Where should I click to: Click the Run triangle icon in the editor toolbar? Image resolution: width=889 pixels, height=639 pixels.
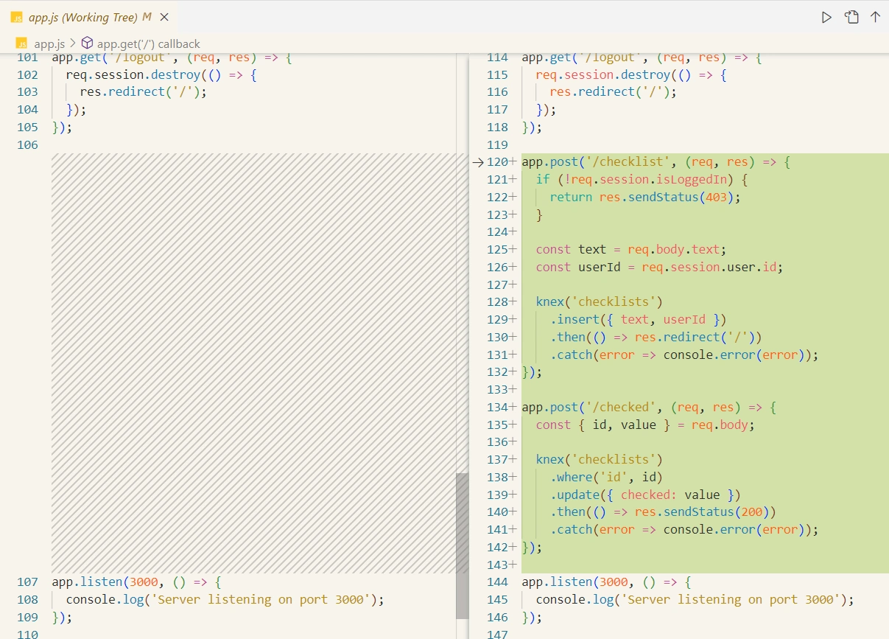[826, 17]
